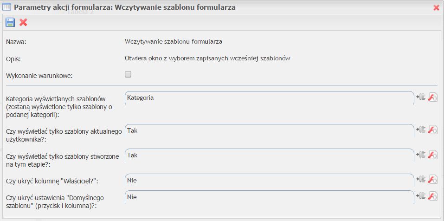The image size is (444, 221).
Task: Open function editor icon for the Kategoria field
Action: pyautogui.click(x=433, y=97)
